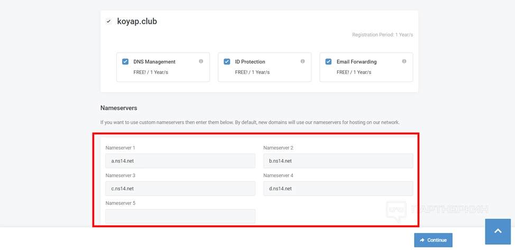
Task: Click the Email Forwarding info icon
Action: pos(404,61)
